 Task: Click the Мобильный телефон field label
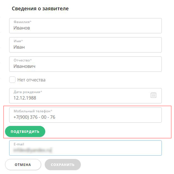coord(33,111)
